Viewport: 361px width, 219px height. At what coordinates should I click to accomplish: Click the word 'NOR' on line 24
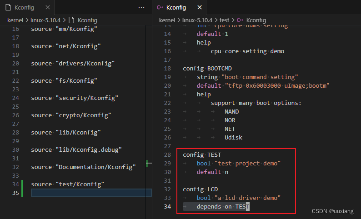pyautogui.click(x=230, y=120)
